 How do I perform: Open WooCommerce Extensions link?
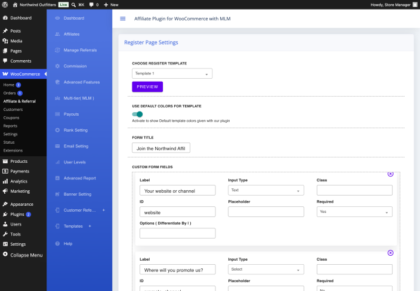tap(13, 150)
